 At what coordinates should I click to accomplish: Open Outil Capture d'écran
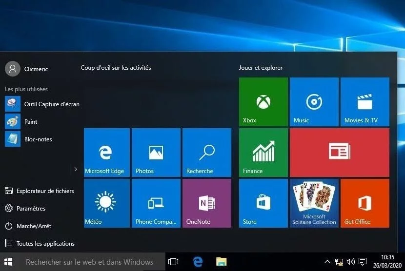click(x=42, y=104)
